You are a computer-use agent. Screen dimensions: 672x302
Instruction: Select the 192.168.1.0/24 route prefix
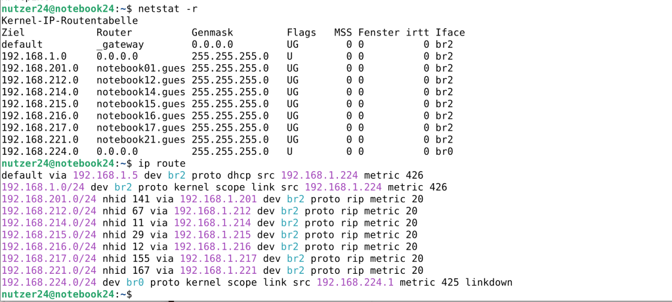pyautogui.click(x=43, y=187)
